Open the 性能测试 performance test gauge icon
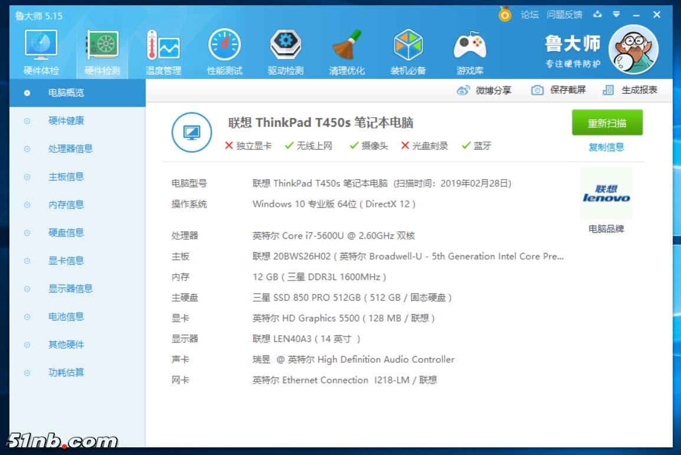The height and width of the screenshot is (455, 681). [225, 46]
